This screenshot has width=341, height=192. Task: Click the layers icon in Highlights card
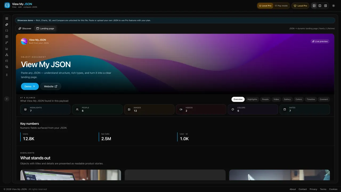pyautogui.click(x=25, y=109)
